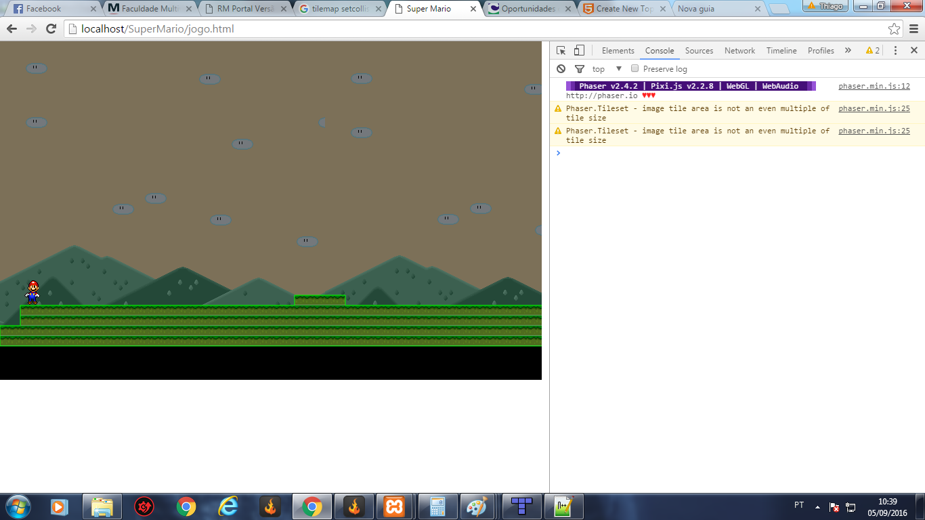925x520 pixels.
Task: Click the Mario character sprite
Action: (33, 292)
